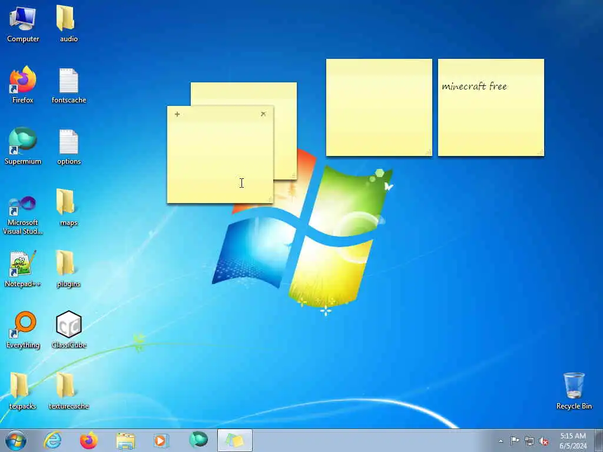The image size is (603, 452).
Task: Launch the ClassiCube icon
Action: pos(68,330)
